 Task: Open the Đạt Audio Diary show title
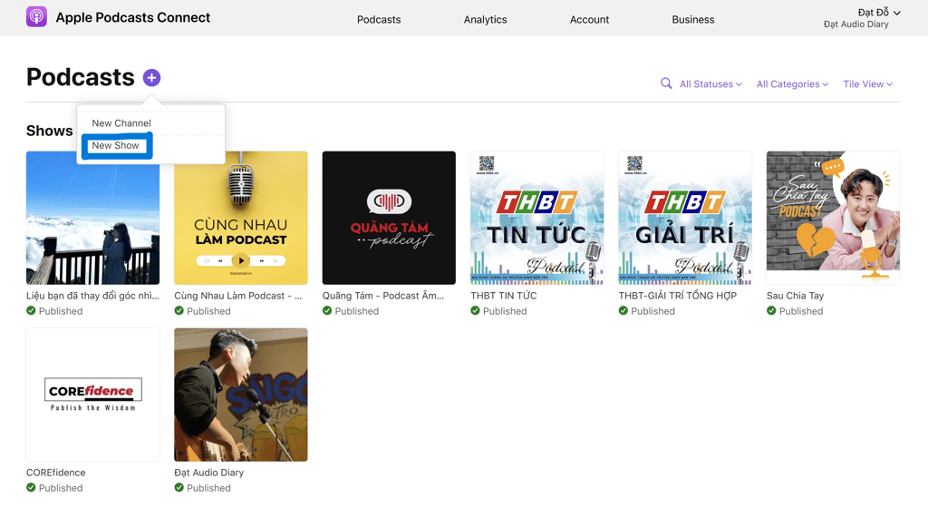(209, 473)
